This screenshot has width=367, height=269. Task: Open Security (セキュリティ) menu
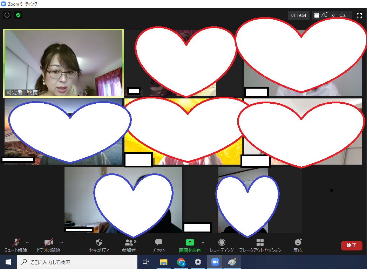[99, 246]
